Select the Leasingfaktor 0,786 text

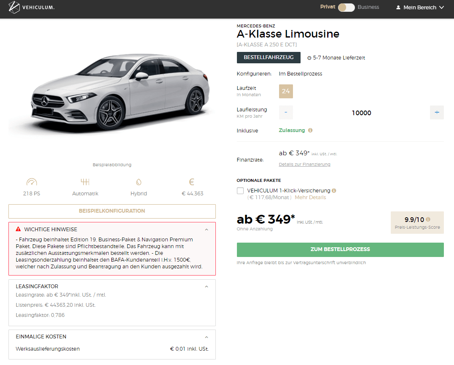pos(40,315)
